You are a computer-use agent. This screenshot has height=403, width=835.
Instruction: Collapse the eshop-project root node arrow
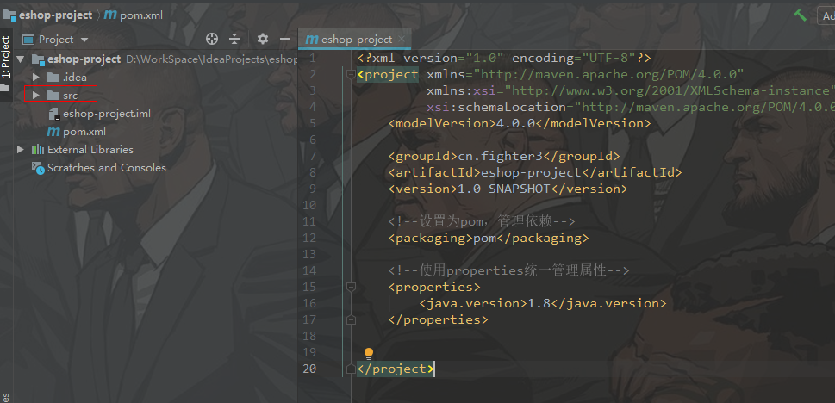[20, 59]
